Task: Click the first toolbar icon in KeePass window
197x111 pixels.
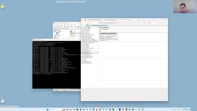Action: click(x=54, y=27)
